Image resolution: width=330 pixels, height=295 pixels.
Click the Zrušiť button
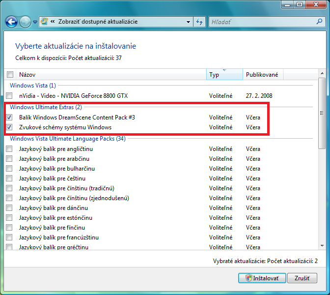[302, 278]
